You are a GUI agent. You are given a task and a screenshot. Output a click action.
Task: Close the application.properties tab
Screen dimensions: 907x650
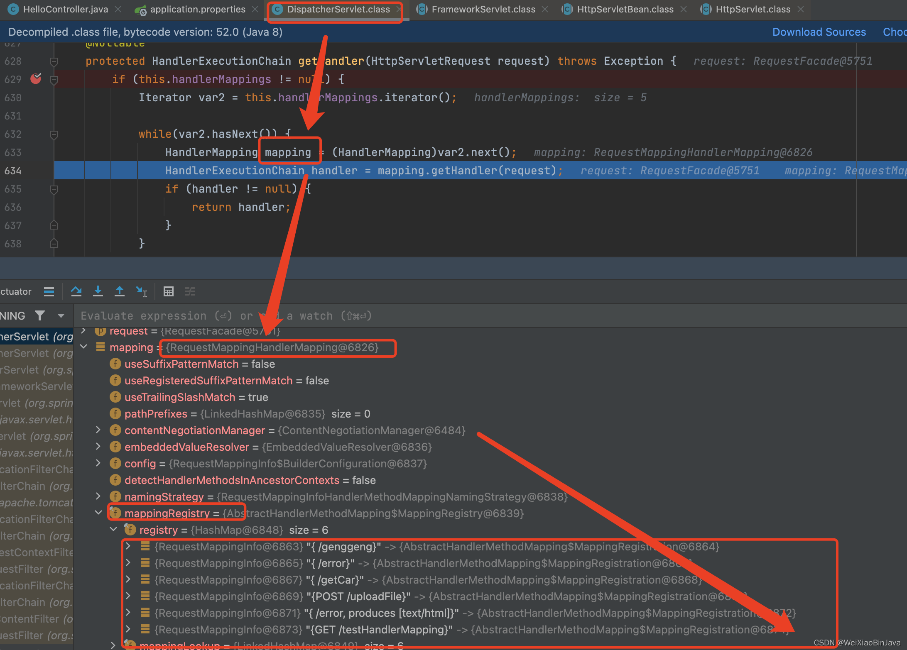(x=255, y=9)
